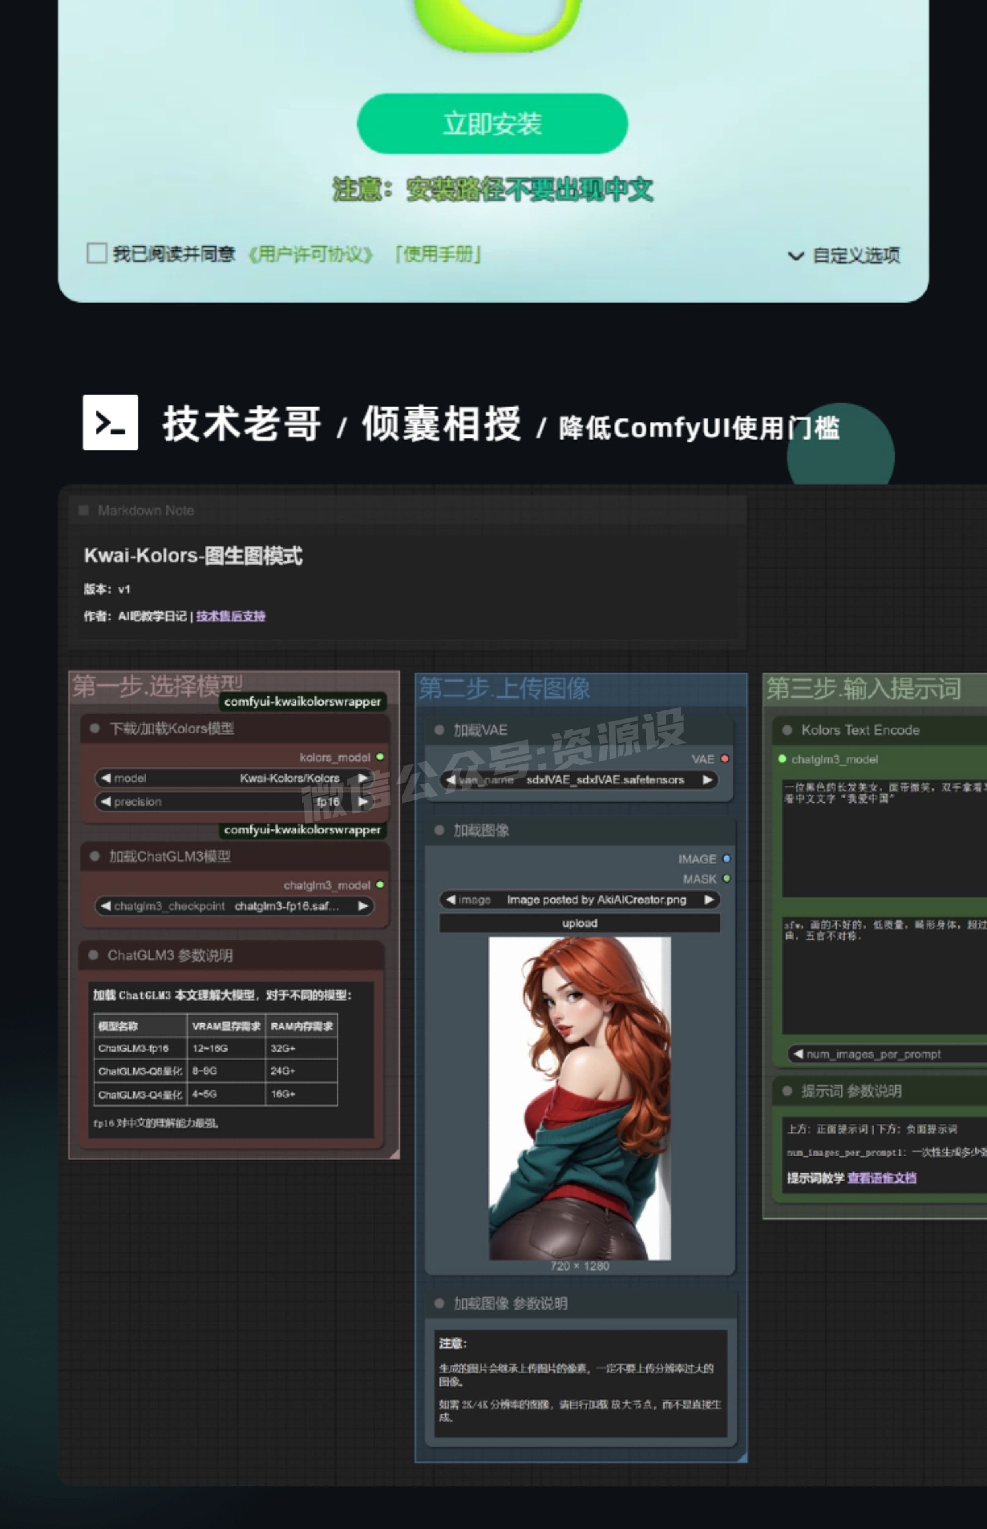987x1529 pixels.
Task: Open chatglm3_checkpoint combo box
Action: [x=234, y=907]
